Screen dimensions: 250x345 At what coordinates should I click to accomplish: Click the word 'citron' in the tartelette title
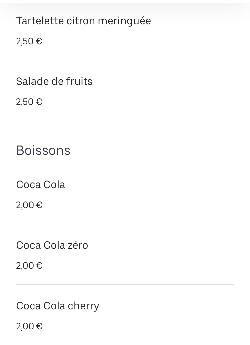coord(81,21)
